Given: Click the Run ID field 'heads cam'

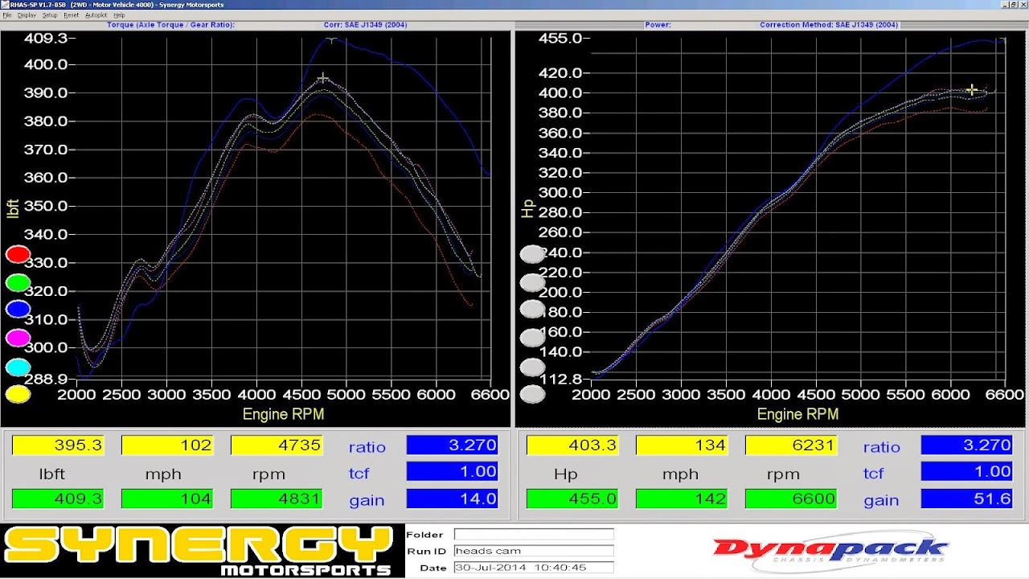Looking at the screenshot, I should (x=534, y=551).
